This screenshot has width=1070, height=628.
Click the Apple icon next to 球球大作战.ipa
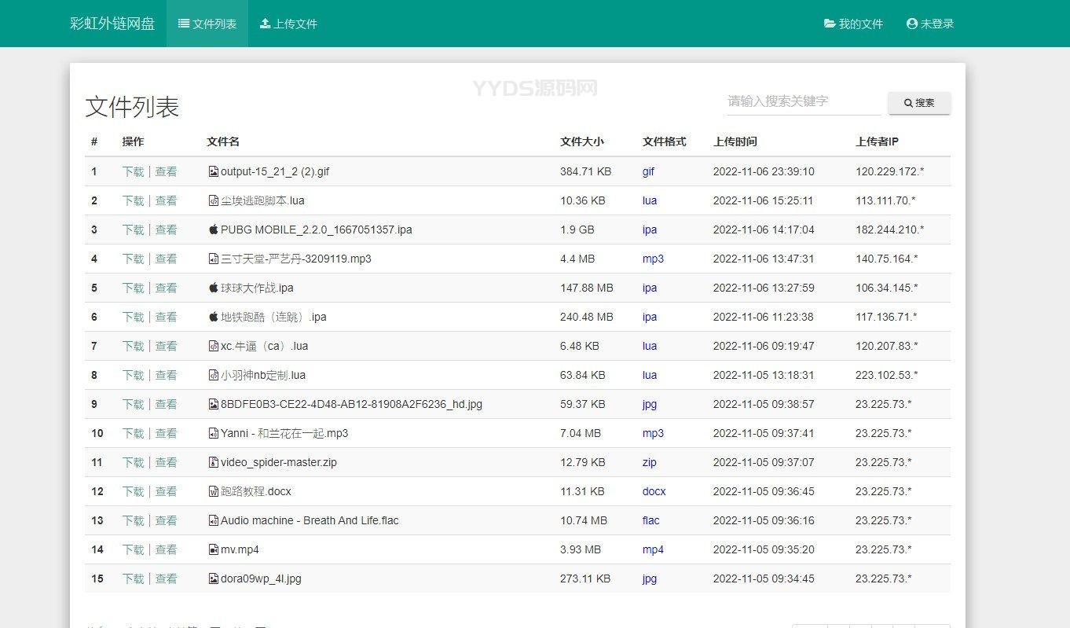[x=213, y=288]
